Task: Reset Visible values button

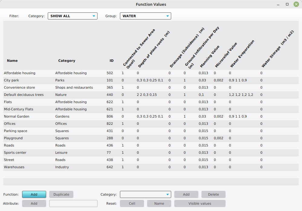Action: [x=200, y=203]
